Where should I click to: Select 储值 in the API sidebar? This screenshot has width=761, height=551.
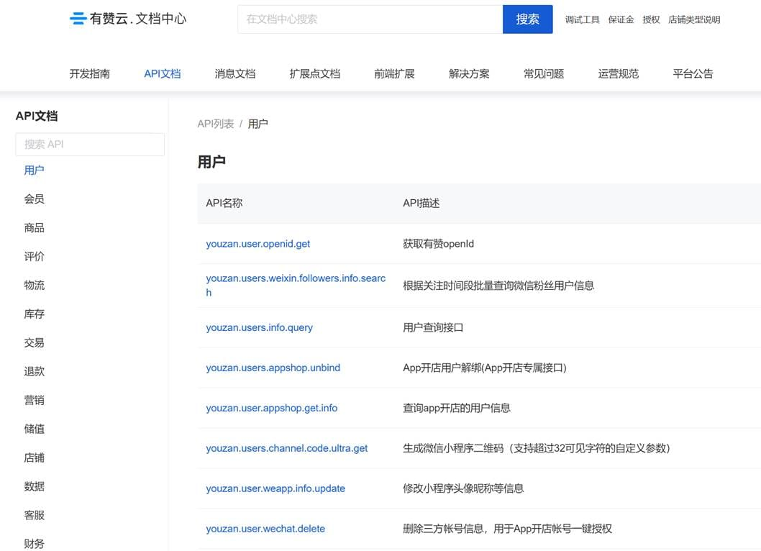click(x=34, y=429)
